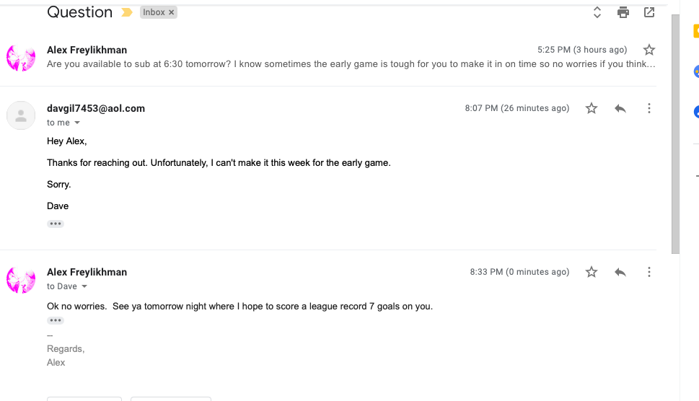Open more options for davgil7453's message

tap(649, 108)
